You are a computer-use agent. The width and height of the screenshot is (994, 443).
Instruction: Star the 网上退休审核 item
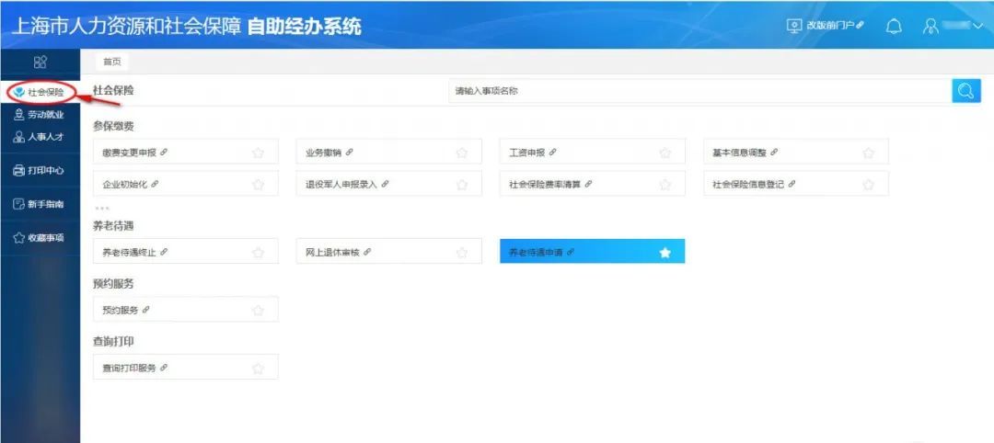(x=462, y=253)
